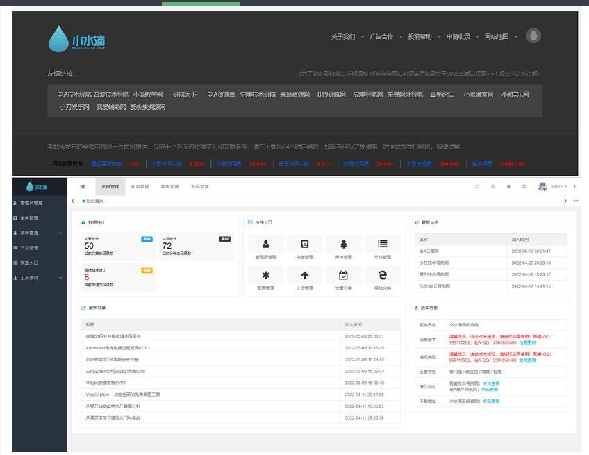Open 配置管理 via the asterisk icon
The image size is (589, 455).
pos(265,274)
